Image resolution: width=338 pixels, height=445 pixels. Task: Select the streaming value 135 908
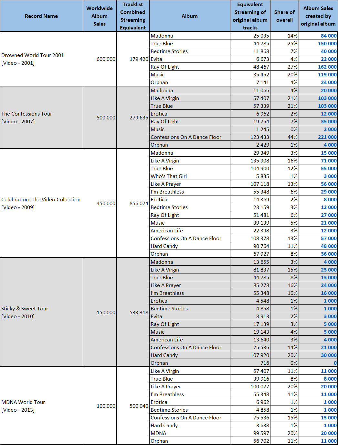(x=250, y=161)
